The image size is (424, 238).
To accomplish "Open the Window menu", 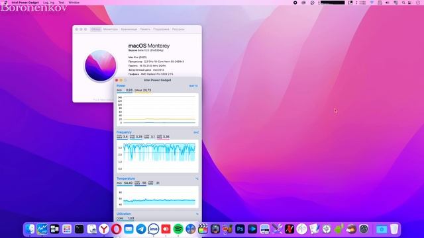I will (74, 3).
